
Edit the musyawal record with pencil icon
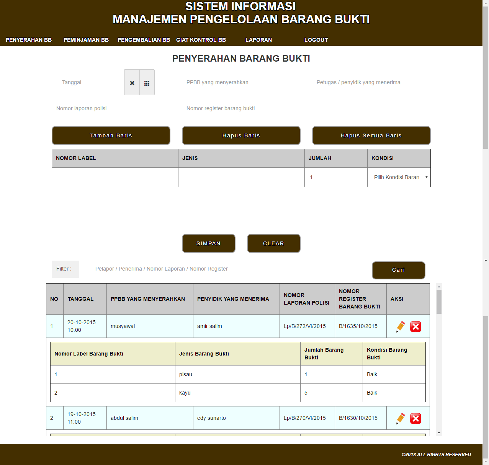401,326
